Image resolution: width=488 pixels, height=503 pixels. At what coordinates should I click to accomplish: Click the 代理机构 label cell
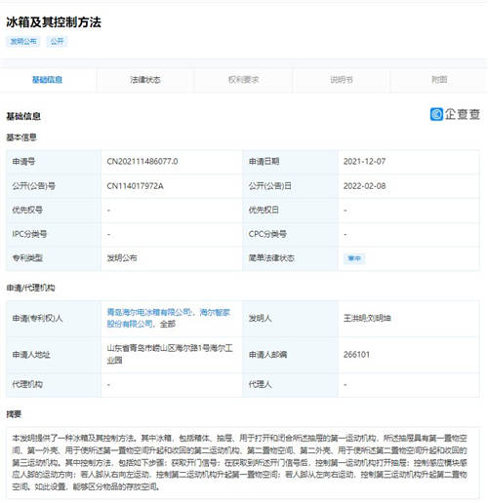(54, 384)
